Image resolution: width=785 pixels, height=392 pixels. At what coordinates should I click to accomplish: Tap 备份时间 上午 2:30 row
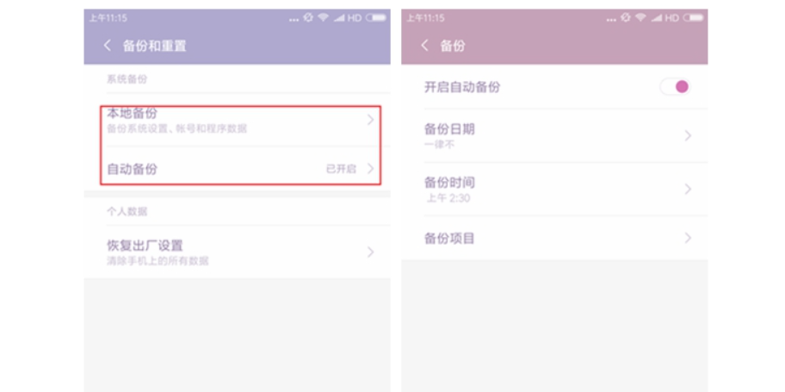tap(554, 189)
